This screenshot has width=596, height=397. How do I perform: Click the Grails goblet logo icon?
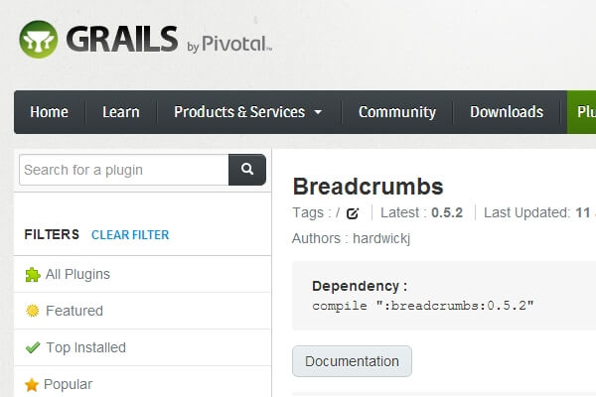coord(38,40)
